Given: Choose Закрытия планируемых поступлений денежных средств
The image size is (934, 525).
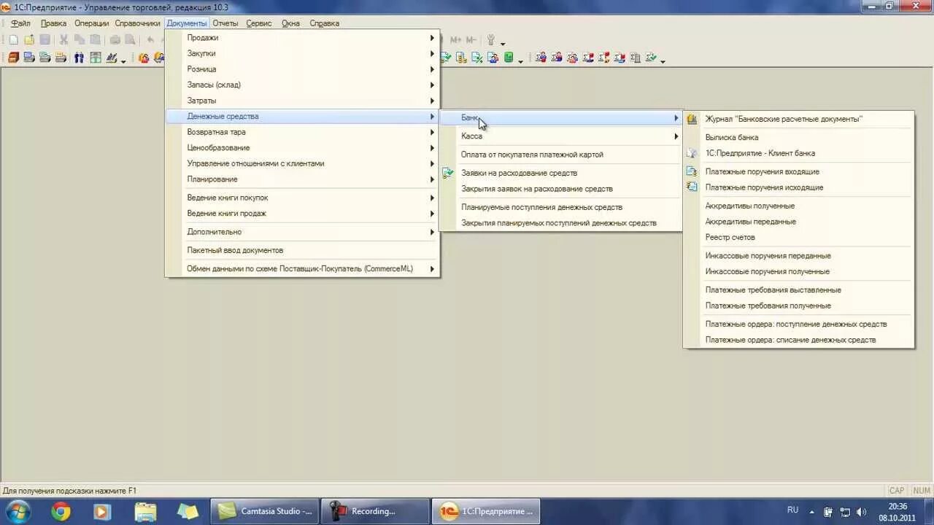Looking at the screenshot, I should (560, 223).
